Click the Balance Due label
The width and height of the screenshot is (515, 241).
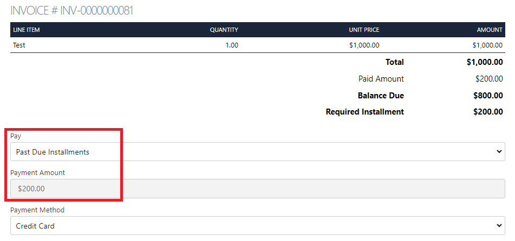[x=381, y=96]
